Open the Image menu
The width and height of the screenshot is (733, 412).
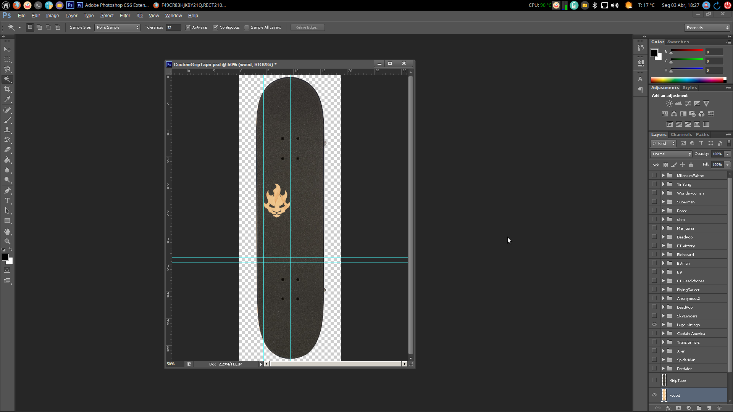point(52,16)
